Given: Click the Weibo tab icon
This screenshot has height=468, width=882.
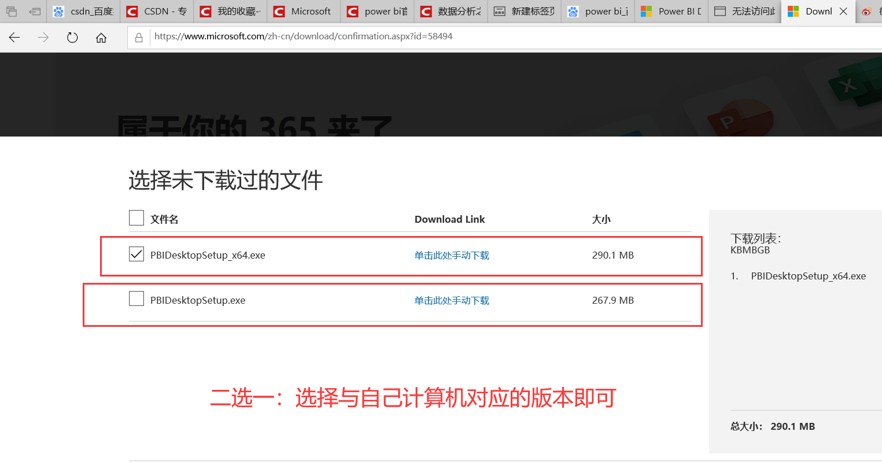Looking at the screenshot, I should click(866, 12).
